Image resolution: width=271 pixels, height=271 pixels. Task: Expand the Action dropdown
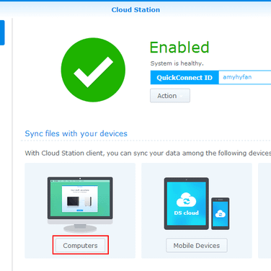pyautogui.click(x=170, y=96)
